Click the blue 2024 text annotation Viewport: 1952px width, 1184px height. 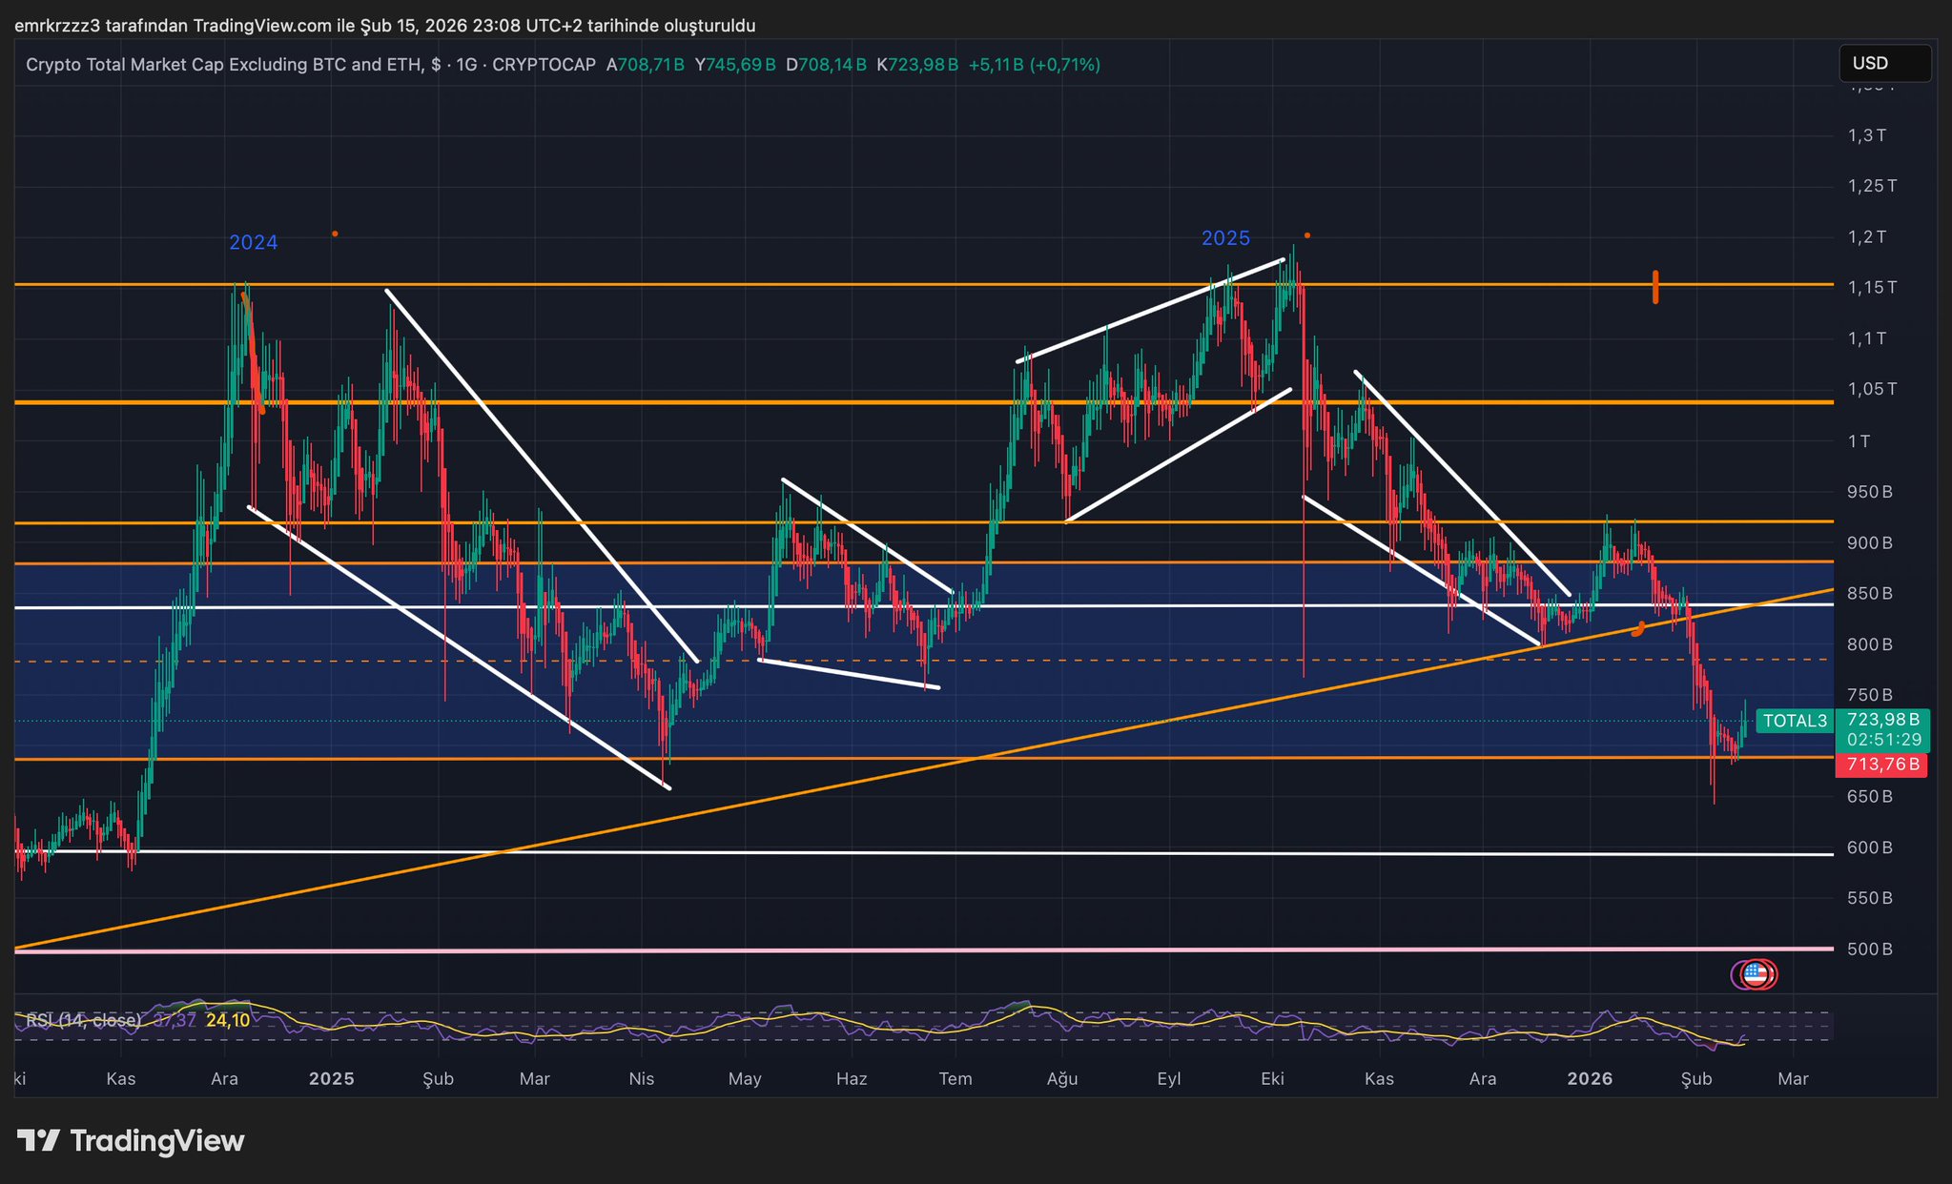tap(254, 243)
